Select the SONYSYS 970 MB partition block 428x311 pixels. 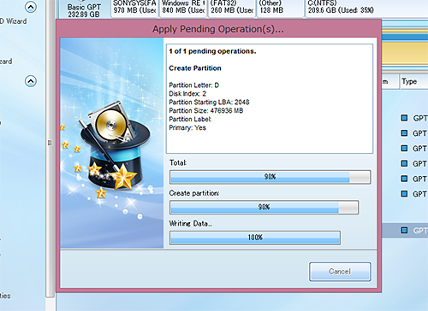pyautogui.click(x=134, y=9)
